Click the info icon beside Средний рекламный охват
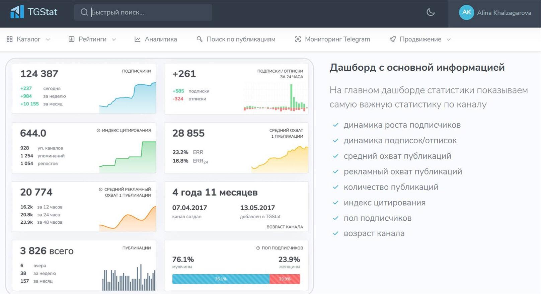The width and height of the screenshot is (541, 294). [101, 189]
